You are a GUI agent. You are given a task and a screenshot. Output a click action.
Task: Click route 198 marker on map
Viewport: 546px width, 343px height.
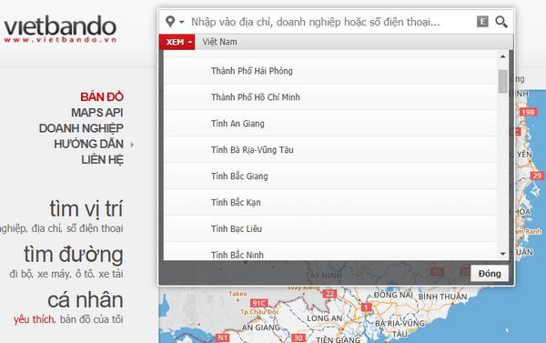pyautogui.click(x=528, y=112)
